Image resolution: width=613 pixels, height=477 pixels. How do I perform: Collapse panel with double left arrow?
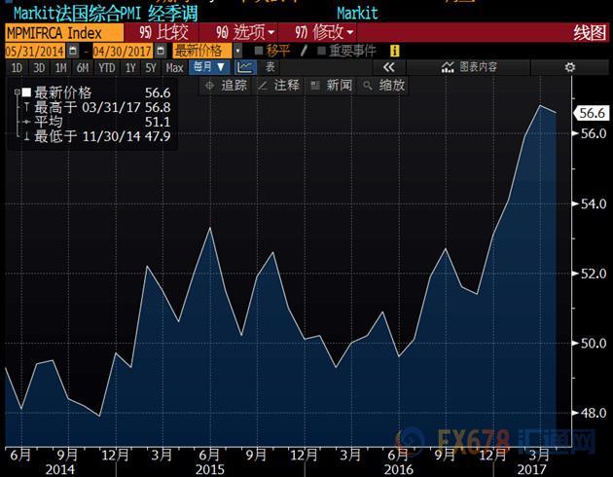click(x=388, y=67)
